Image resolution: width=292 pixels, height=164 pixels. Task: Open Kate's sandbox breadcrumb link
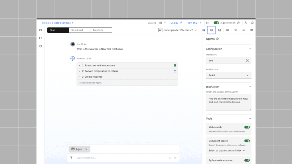pyautogui.click(x=62, y=23)
